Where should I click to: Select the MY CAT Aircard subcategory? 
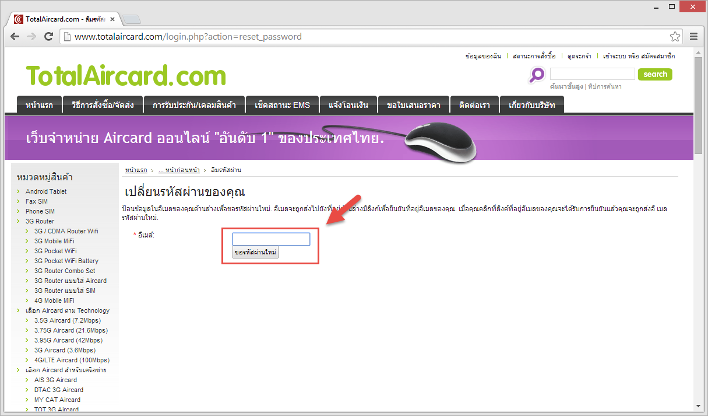tap(58, 400)
